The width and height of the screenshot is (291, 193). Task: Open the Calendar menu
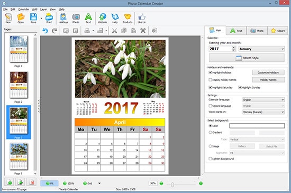coord(24,10)
